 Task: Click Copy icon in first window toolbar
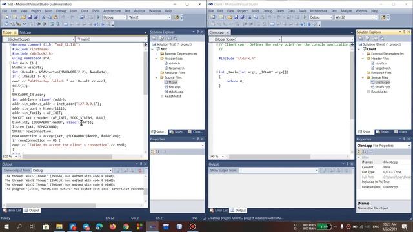(x=50, y=17)
